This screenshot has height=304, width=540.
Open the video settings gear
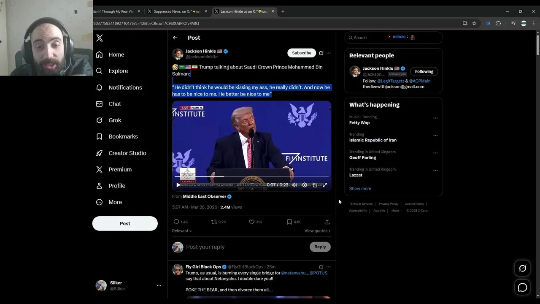[x=305, y=185]
